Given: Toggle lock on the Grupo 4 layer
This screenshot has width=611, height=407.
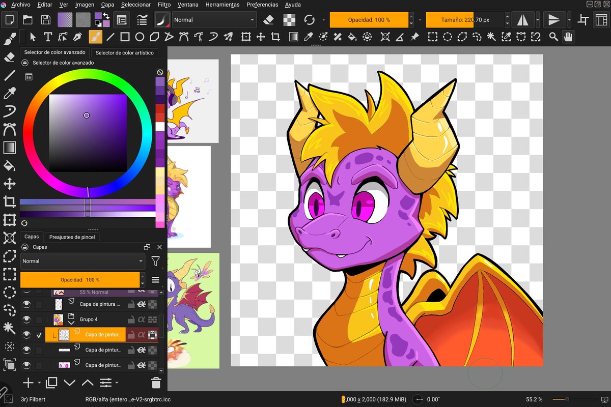Looking at the screenshot, I should (131, 319).
